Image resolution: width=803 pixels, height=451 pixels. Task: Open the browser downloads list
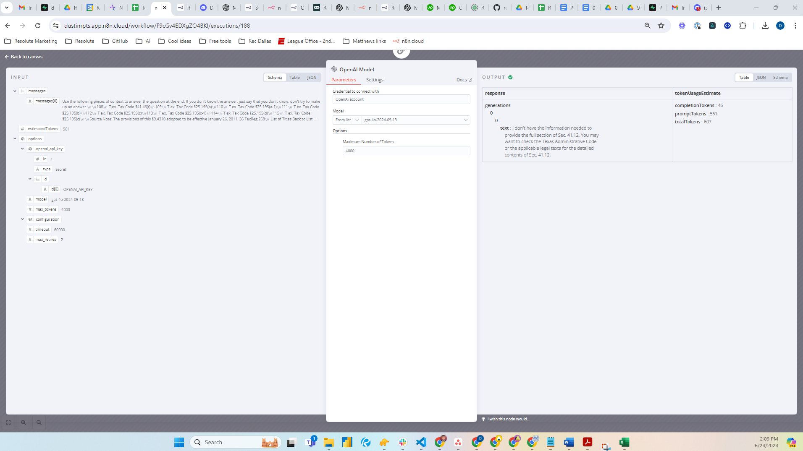(765, 26)
